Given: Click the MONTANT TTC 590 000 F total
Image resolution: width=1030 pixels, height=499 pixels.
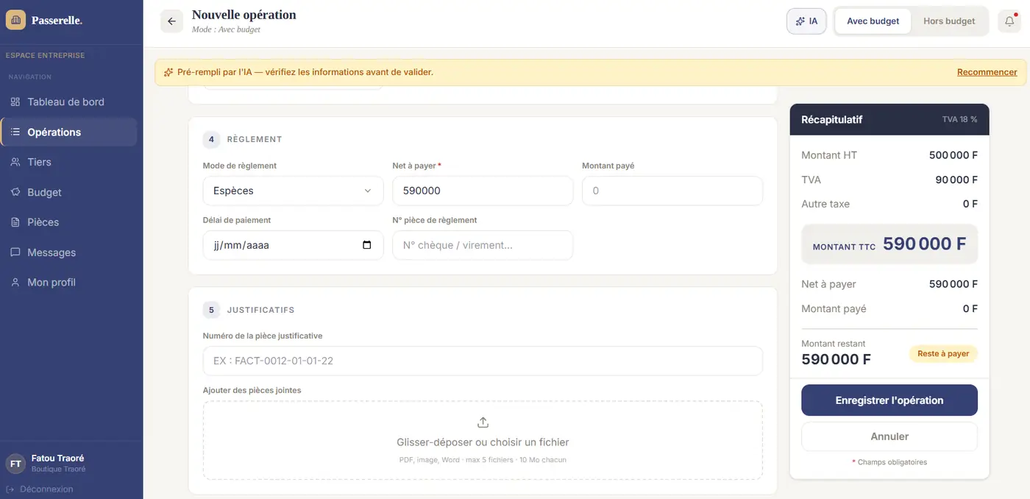Looking at the screenshot, I should pyautogui.click(x=889, y=244).
